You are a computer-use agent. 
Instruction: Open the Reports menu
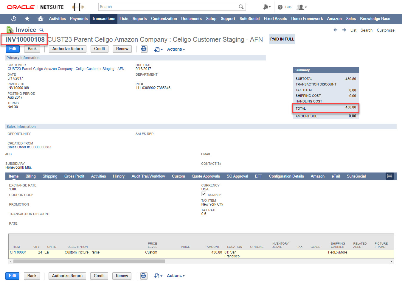coord(140,18)
